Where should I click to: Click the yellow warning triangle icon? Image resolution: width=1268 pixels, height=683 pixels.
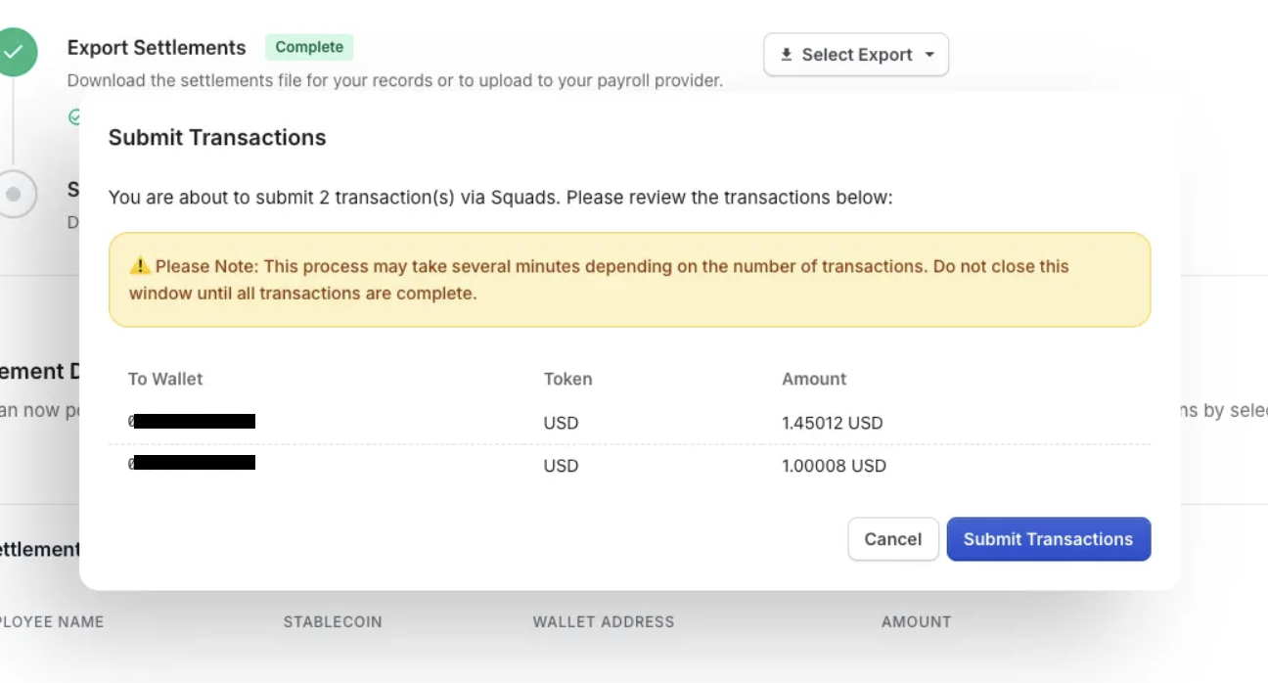tap(140, 266)
